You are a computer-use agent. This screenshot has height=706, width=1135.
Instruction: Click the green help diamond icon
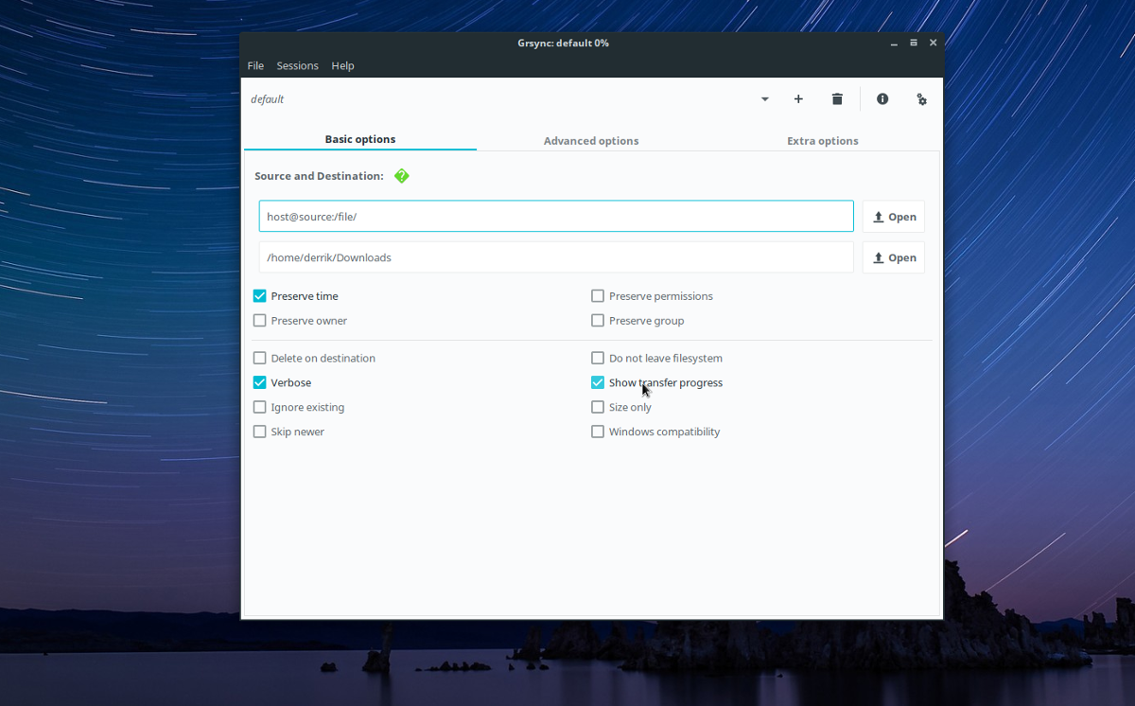tap(402, 176)
